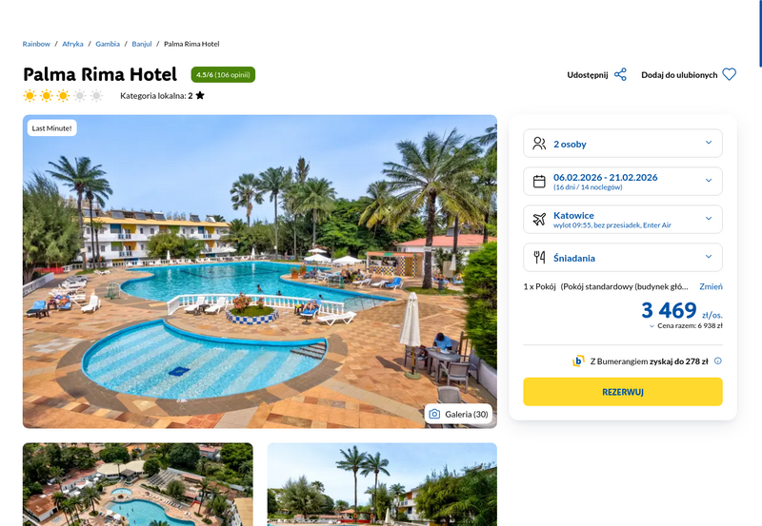This screenshot has height=526, width=762.
Task: Click the airplane icon in Katowice field
Action: [x=539, y=219]
